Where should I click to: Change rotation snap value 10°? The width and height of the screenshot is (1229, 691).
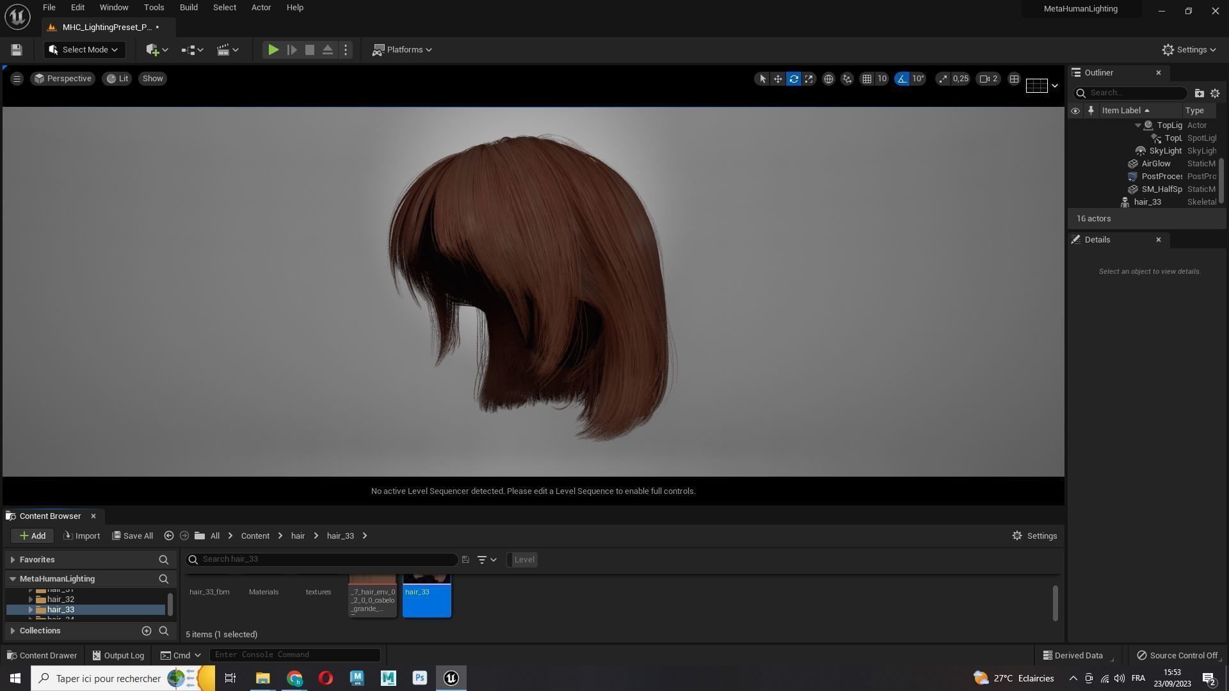919,79
